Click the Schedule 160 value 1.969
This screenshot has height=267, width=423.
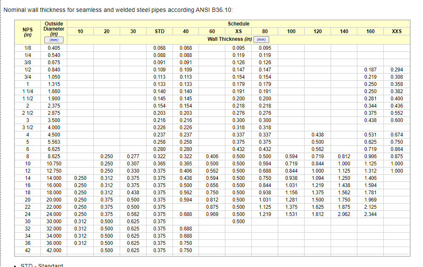[371, 200]
